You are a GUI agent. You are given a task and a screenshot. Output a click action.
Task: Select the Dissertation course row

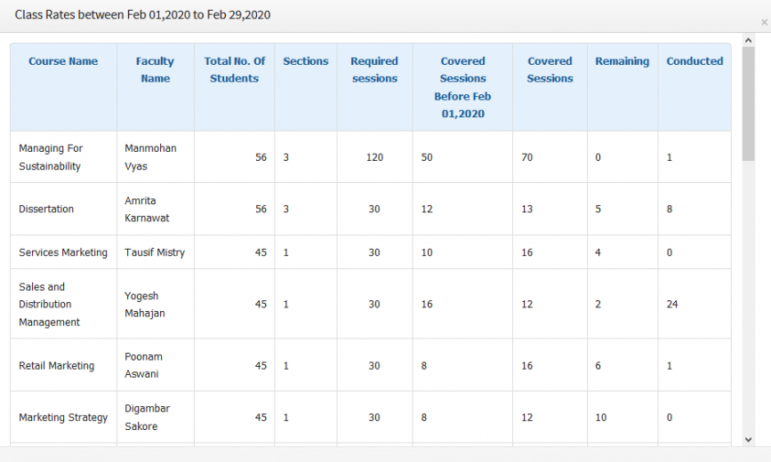click(x=371, y=209)
